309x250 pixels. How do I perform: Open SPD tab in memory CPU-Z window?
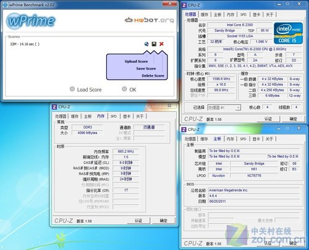[x=114, y=116]
